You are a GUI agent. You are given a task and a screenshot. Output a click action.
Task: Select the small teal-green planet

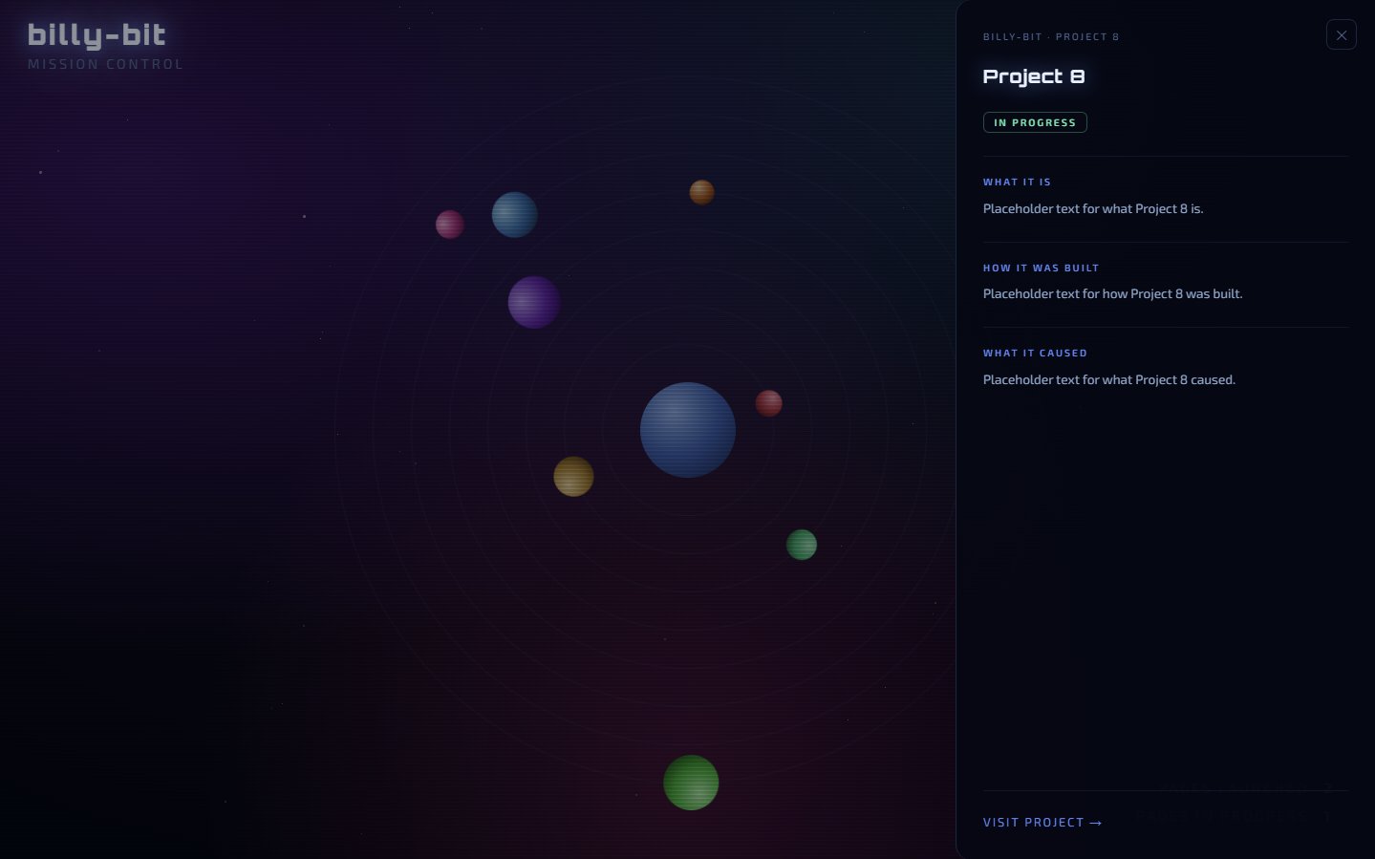(x=802, y=545)
